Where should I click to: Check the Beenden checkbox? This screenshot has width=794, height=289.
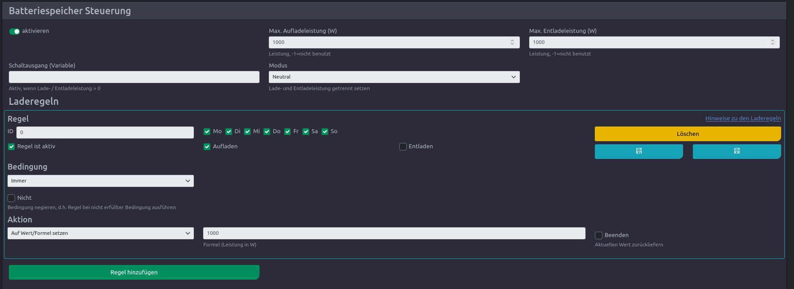point(598,235)
